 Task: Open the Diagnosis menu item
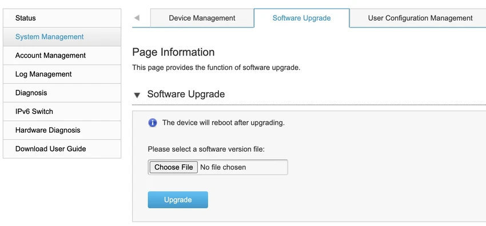(x=62, y=93)
